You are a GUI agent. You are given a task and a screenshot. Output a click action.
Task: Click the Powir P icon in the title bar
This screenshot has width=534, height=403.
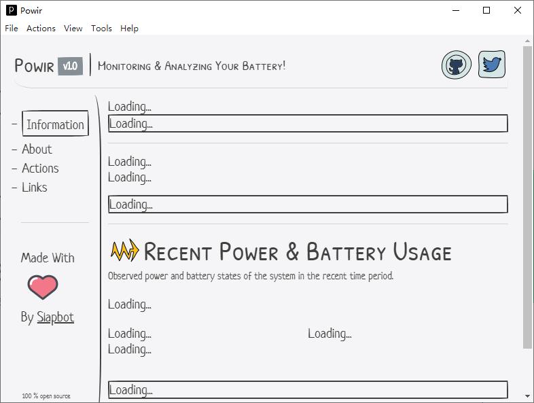(12, 11)
